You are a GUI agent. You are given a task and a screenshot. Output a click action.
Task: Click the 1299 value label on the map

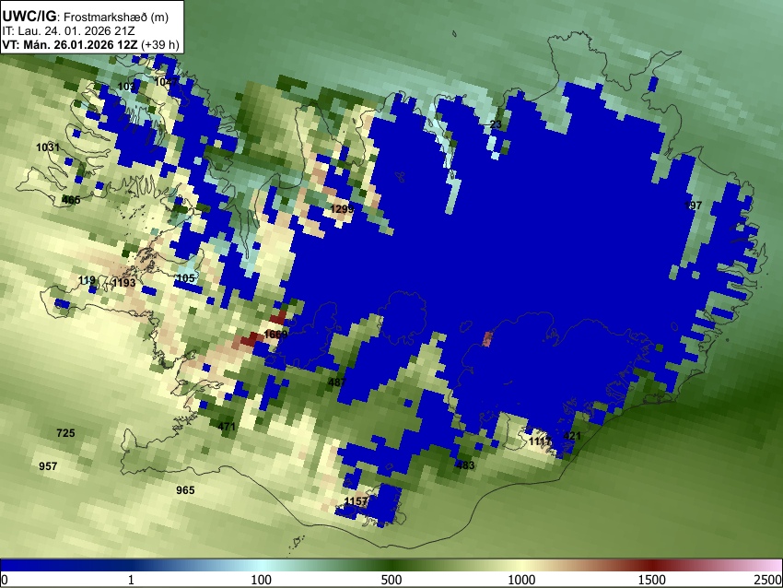(342, 209)
